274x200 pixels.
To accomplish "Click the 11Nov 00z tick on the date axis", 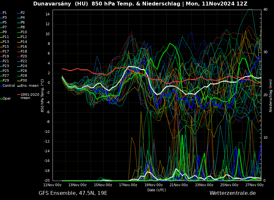I will point(53,185).
